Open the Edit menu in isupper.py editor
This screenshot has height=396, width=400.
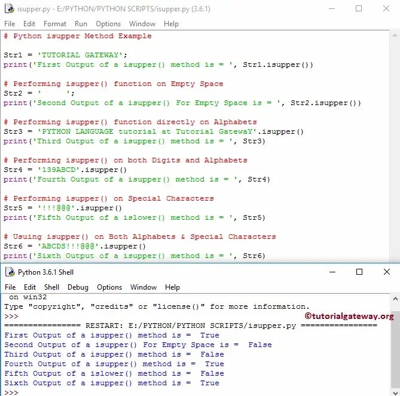pos(29,24)
